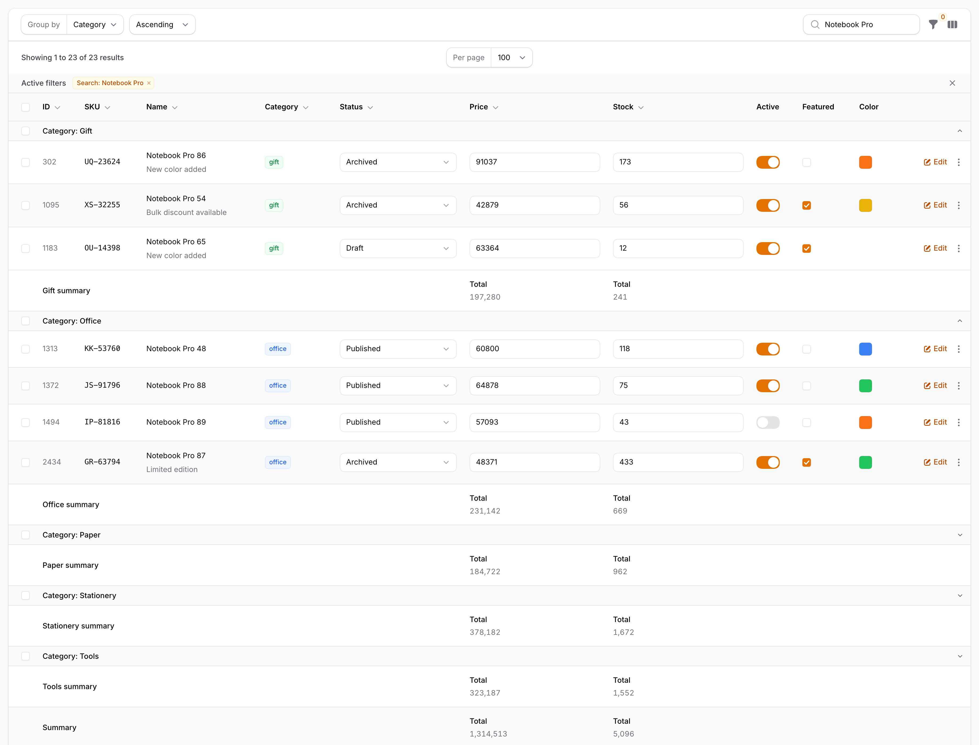This screenshot has height=745, width=979.
Task: Click the stock field showing 433
Action: 678,462
